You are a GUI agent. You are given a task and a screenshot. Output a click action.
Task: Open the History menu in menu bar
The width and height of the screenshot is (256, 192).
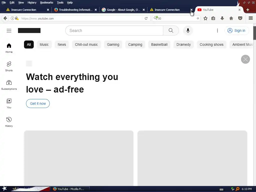(x=32, y=2)
